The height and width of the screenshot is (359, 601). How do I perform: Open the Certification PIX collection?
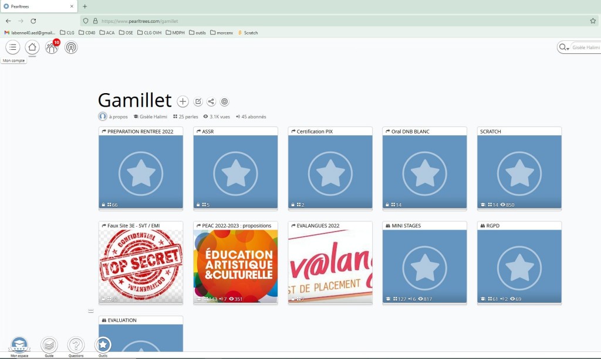(330, 168)
